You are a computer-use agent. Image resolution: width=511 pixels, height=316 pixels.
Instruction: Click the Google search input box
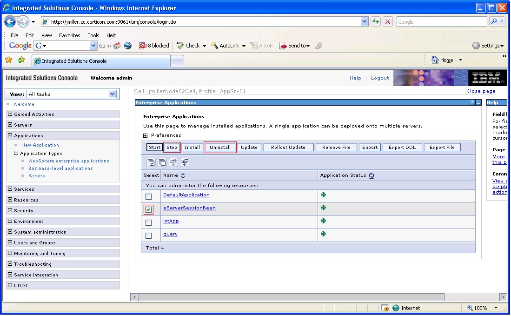[x=442, y=22]
